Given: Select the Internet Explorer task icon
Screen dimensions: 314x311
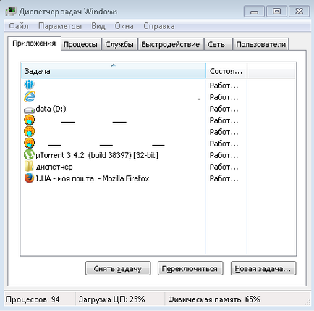Looking at the screenshot, I should pos(29,96).
